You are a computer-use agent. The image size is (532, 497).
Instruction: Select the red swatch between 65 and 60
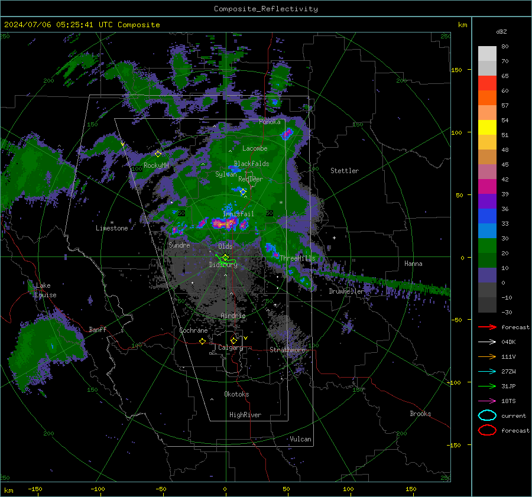[487, 83]
